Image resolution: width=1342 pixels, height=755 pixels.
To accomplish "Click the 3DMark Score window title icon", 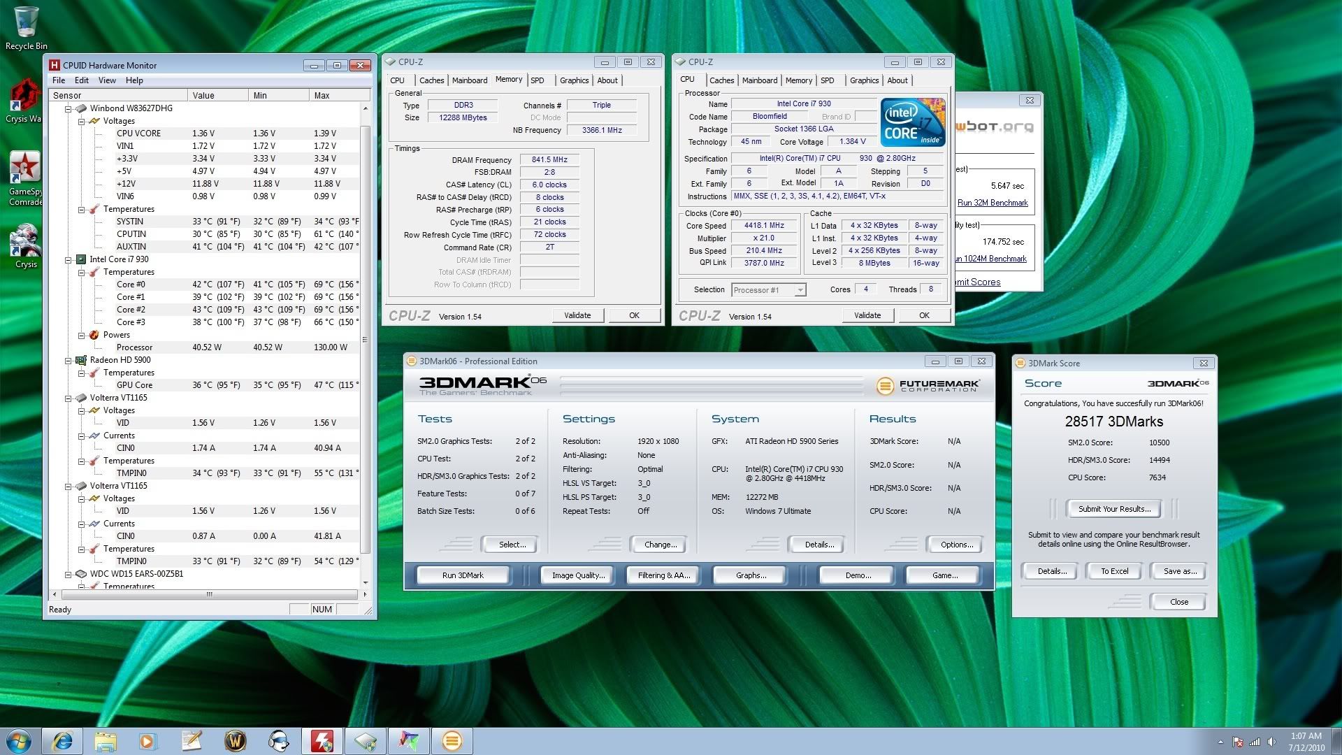I will click(x=1020, y=364).
